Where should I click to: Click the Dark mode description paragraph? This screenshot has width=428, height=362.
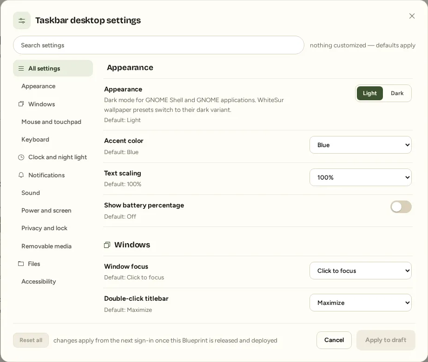click(194, 105)
